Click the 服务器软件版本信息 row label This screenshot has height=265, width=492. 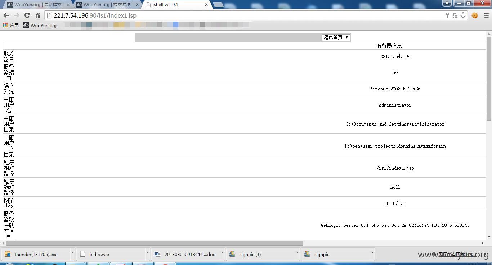[9, 225]
